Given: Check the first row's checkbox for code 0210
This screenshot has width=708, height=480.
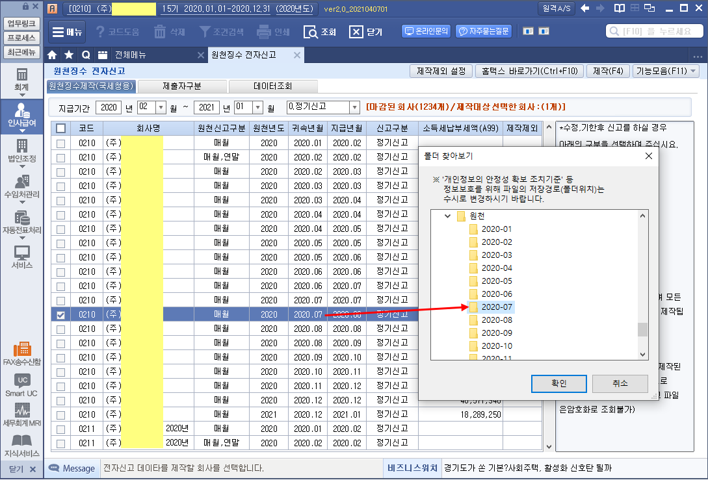Looking at the screenshot, I should click(60, 143).
